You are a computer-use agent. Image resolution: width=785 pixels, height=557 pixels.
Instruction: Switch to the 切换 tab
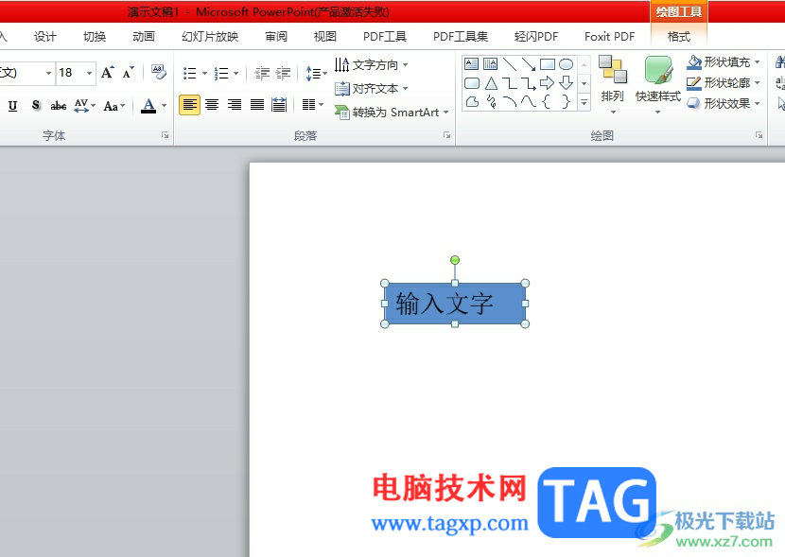point(95,37)
